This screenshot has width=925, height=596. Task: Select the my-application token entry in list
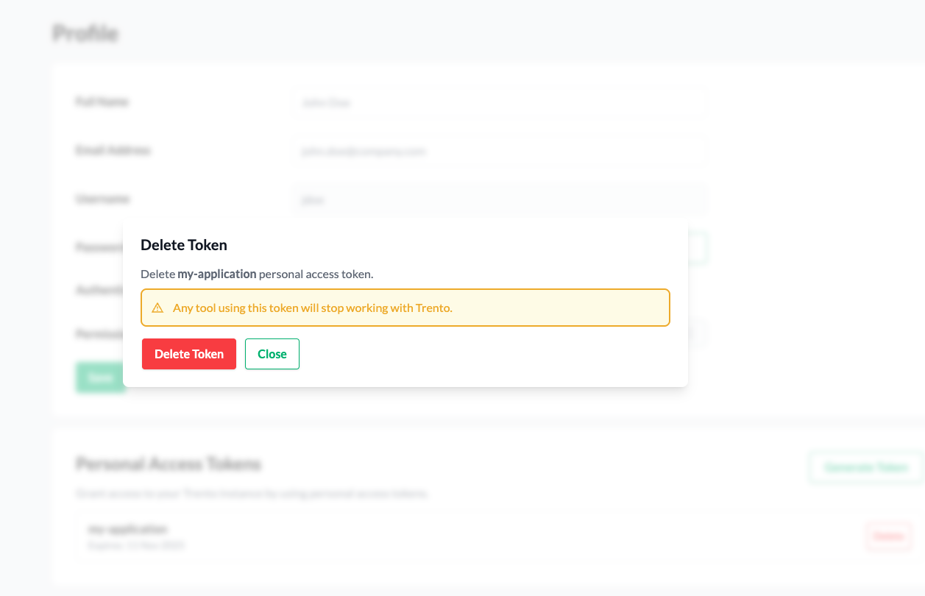tap(127, 529)
